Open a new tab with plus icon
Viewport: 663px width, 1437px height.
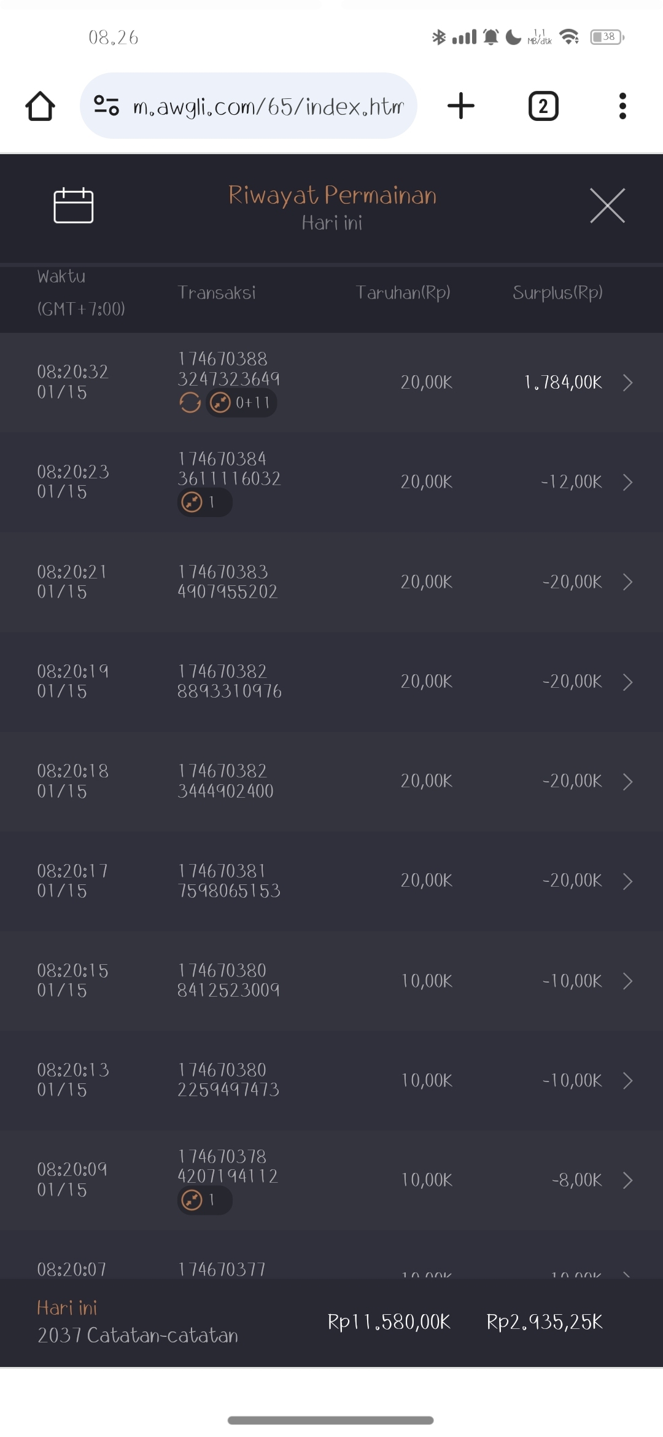pyautogui.click(x=461, y=106)
